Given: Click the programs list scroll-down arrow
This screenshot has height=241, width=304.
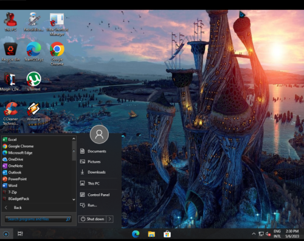Looking at the screenshot, I should (x=74, y=200).
